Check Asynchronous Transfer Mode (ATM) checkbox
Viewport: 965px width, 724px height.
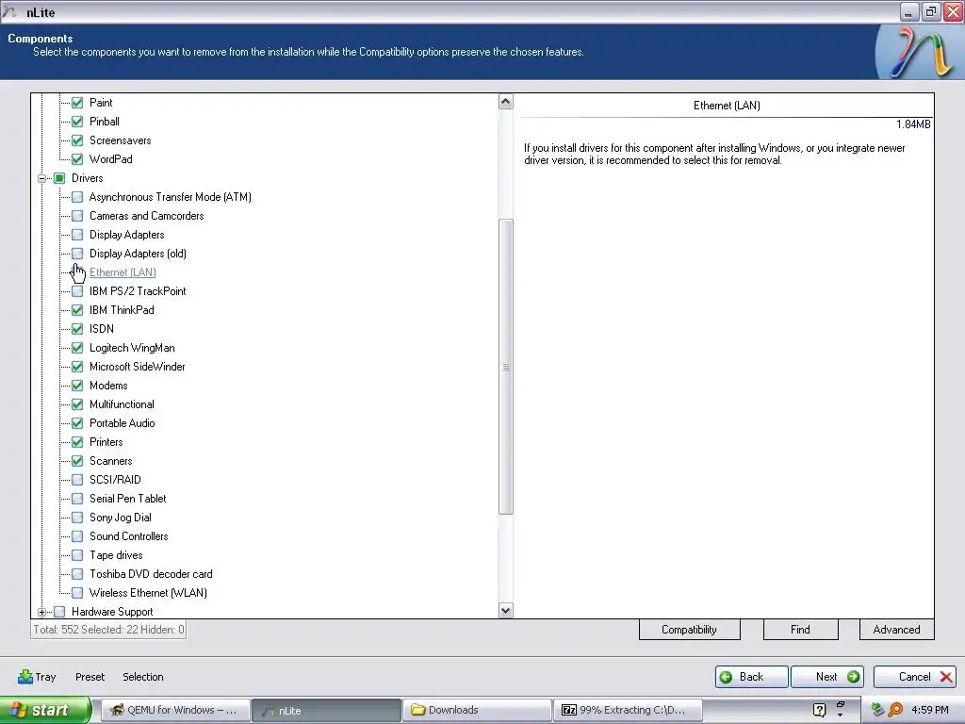pyautogui.click(x=77, y=197)
